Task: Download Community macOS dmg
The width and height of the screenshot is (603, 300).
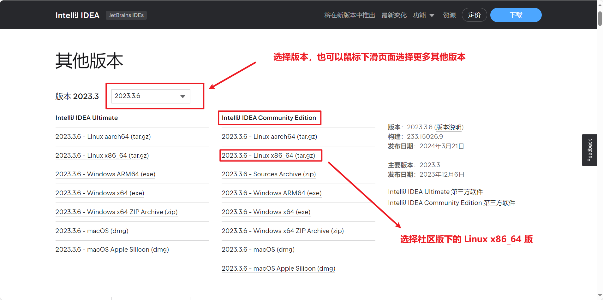Action: pos(258,250)
